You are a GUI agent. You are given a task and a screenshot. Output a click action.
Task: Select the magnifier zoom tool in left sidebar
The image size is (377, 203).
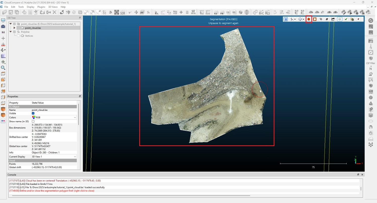point(3,68)
